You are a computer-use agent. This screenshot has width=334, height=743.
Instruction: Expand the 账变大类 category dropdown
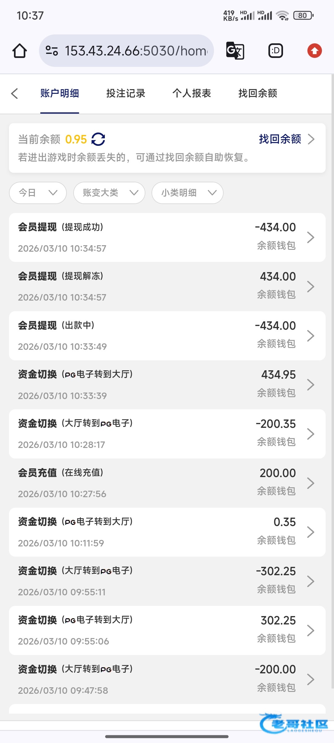[x=109, y=193]
